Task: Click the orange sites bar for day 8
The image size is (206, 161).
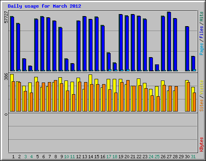Action: coord(56,96)
